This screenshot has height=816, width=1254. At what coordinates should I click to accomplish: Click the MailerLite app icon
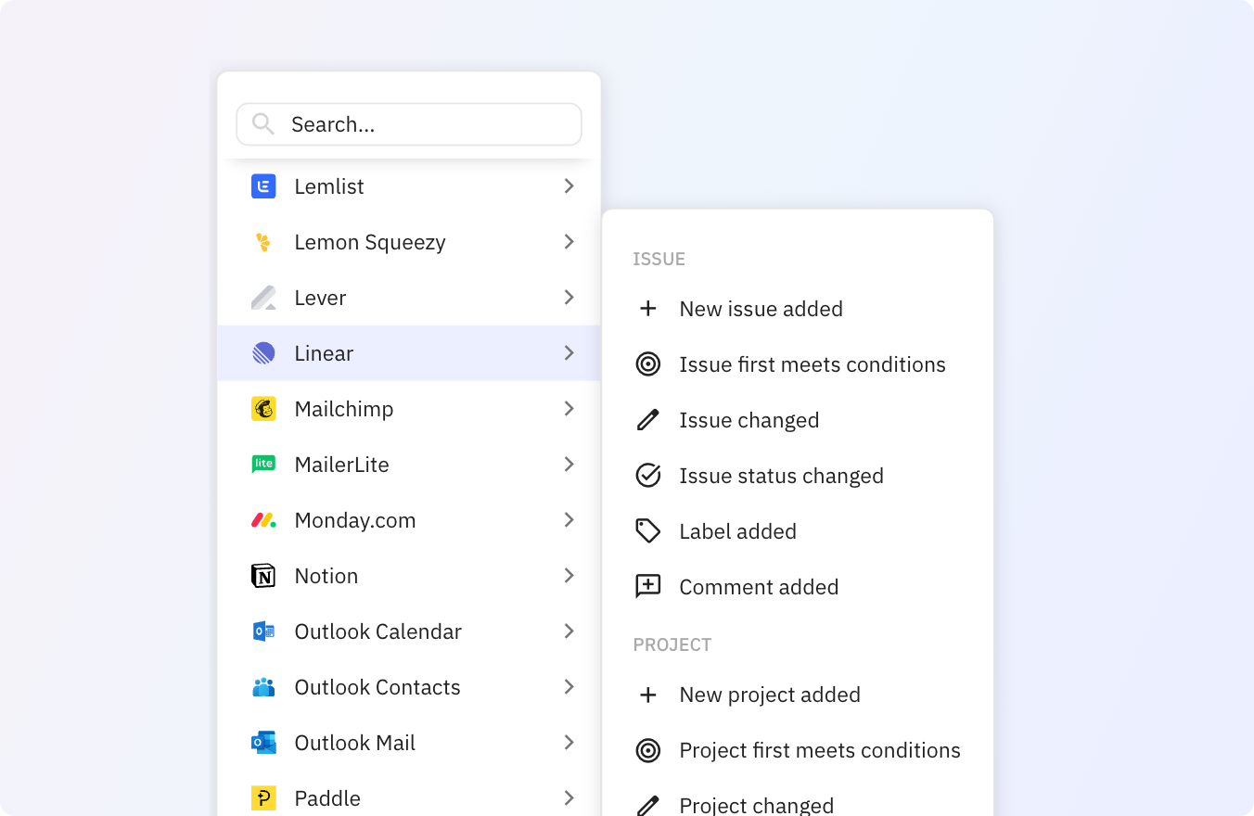[x=263, y=465]
